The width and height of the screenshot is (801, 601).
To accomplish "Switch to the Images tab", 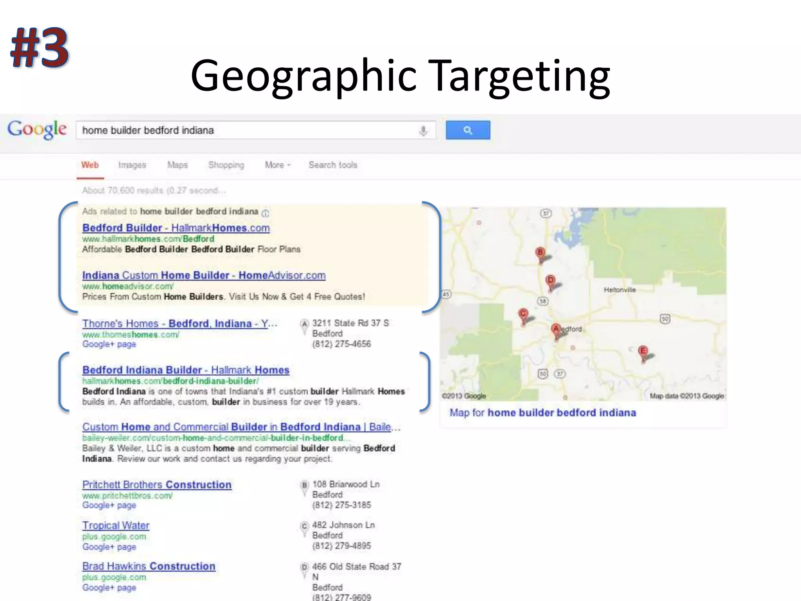I will pyautogui.click(x=132, y=165).
